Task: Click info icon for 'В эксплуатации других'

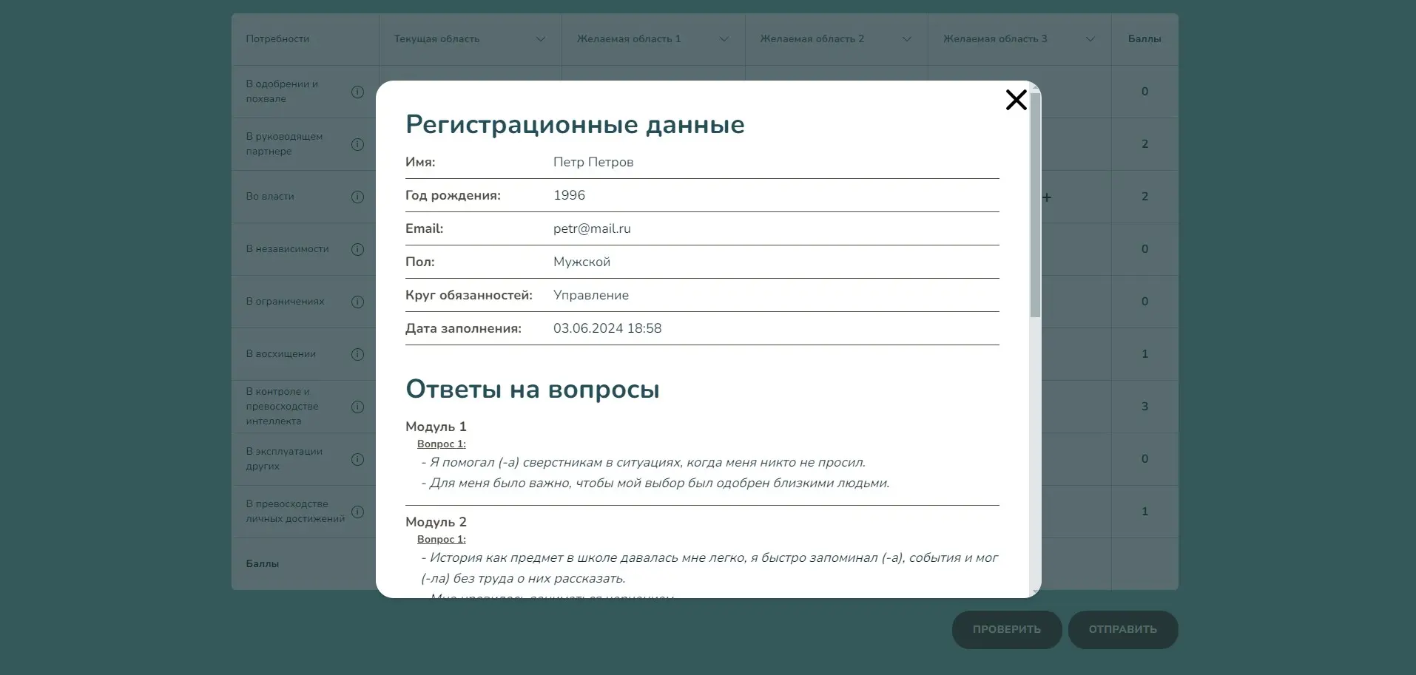Action: [357, 459]
